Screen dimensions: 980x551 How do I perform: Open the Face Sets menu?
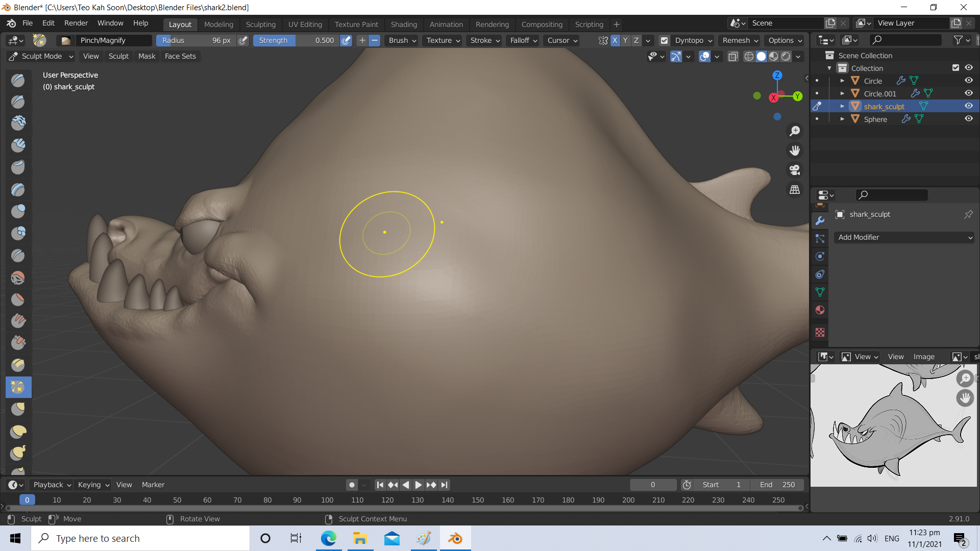180,56
